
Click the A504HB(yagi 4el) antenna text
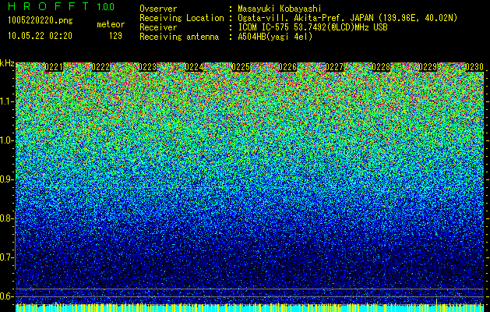pyautogui.click(x=275, y=37)
